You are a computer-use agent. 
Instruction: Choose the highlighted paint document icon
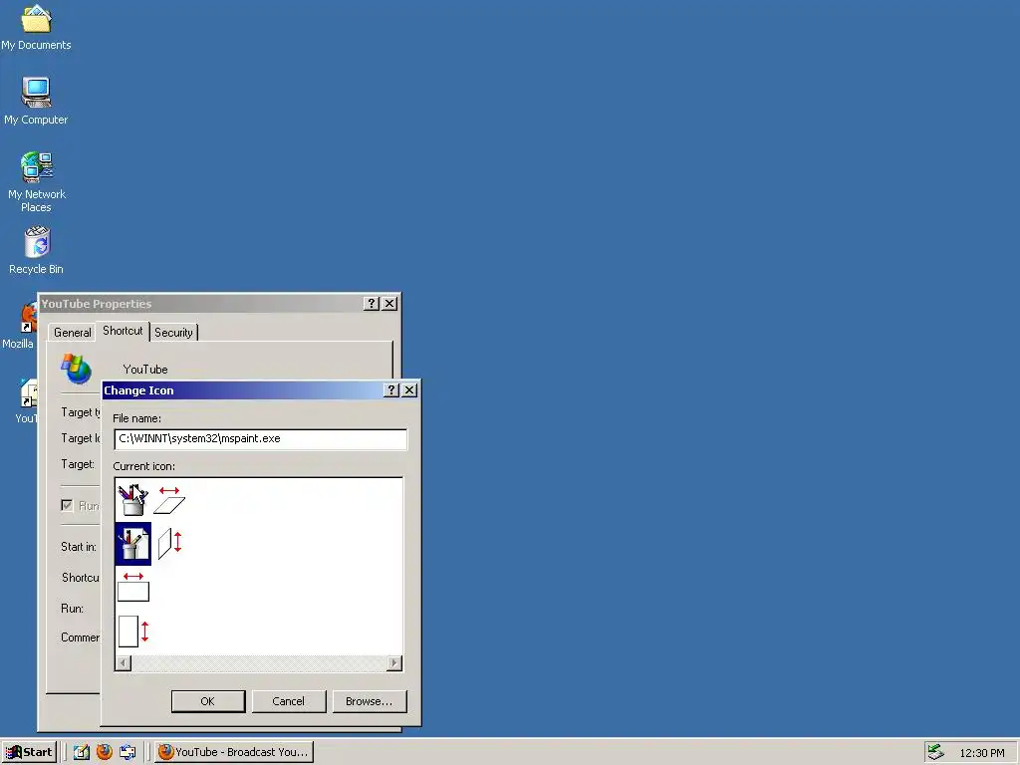(133, 544)
